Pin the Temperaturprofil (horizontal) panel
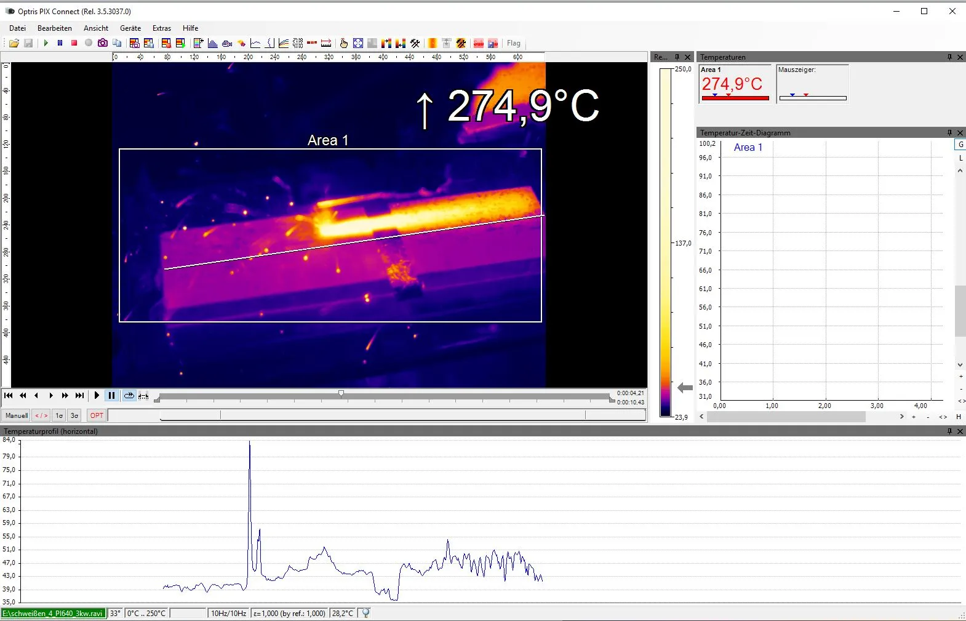This screenshot has height=621, width=966. tap(949, 431)
